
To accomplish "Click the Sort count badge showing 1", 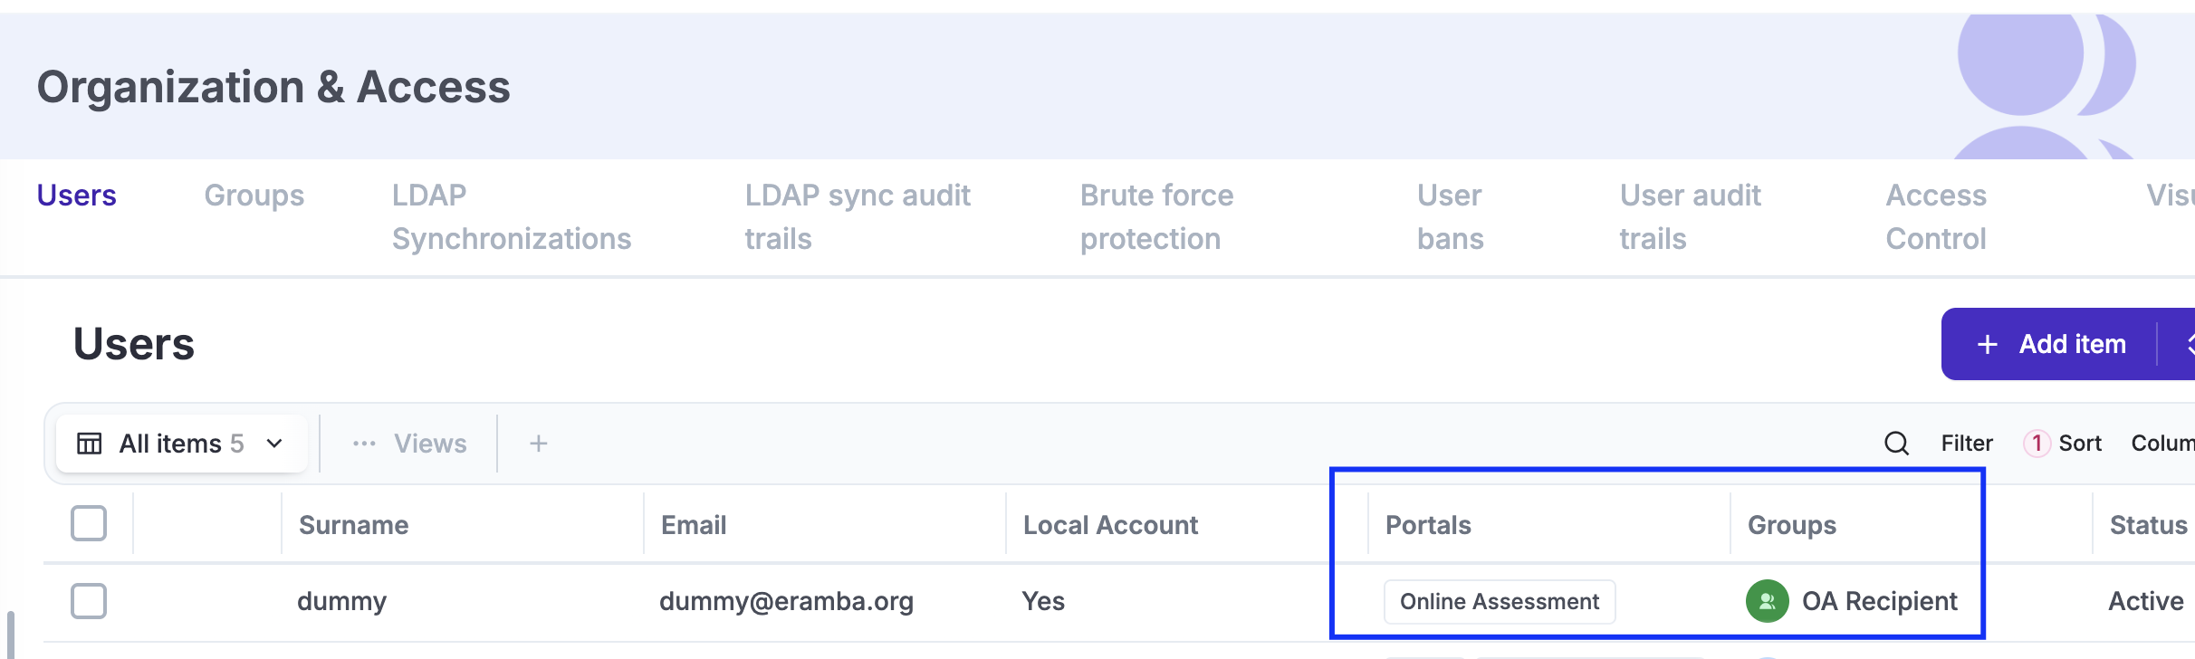I will click(x=2037, y=444).
